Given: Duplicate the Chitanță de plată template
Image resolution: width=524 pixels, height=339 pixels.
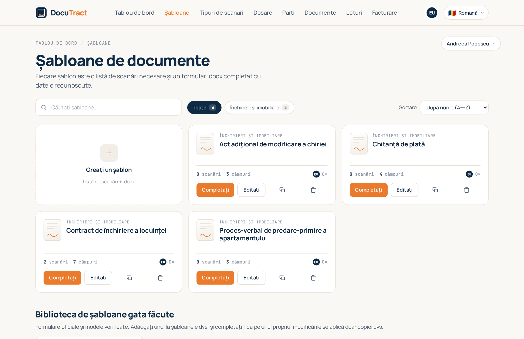Looking at the screenshot, I should 435,190.
